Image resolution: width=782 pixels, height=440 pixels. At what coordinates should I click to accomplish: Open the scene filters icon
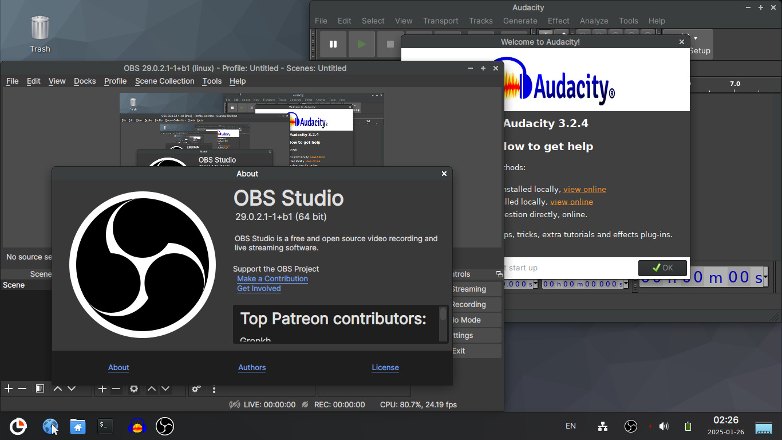pos(40,388)
